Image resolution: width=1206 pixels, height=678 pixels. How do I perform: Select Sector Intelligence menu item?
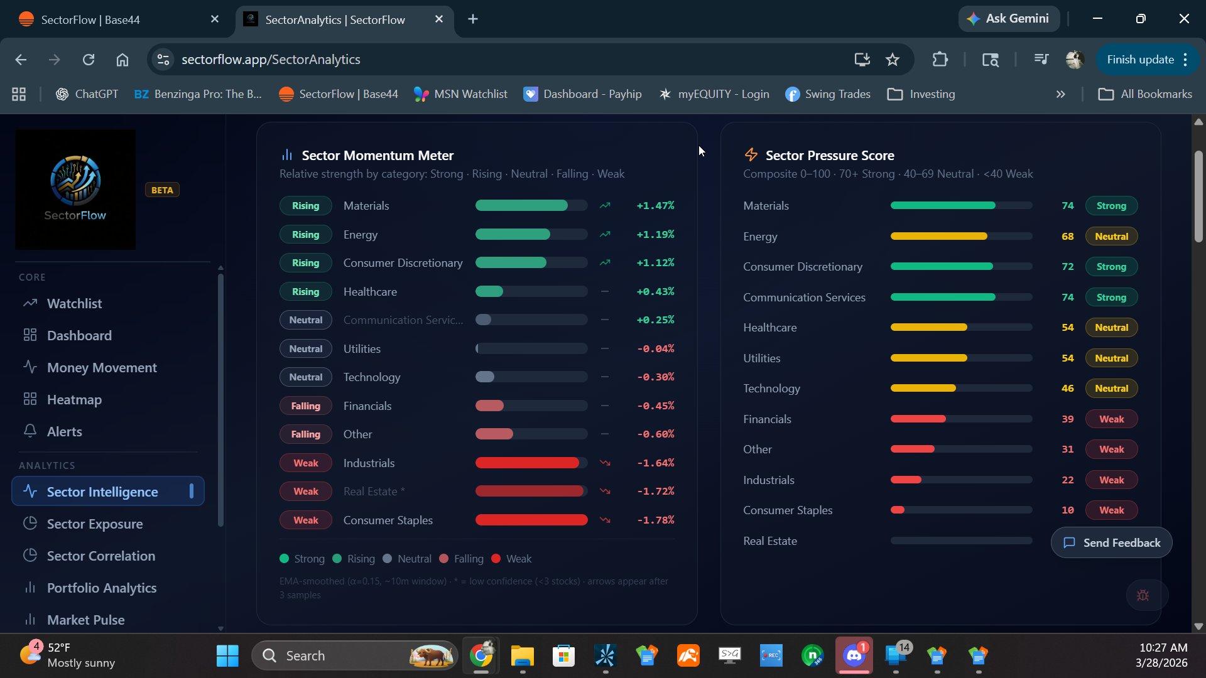point(102,492)
